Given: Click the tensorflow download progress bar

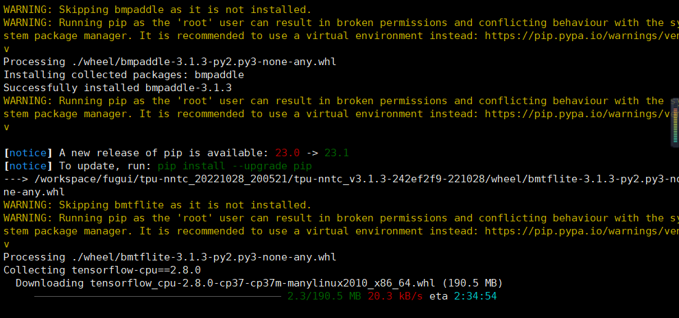Looking at the screenshot, I should pyautogui.click(x=157, y=296).
